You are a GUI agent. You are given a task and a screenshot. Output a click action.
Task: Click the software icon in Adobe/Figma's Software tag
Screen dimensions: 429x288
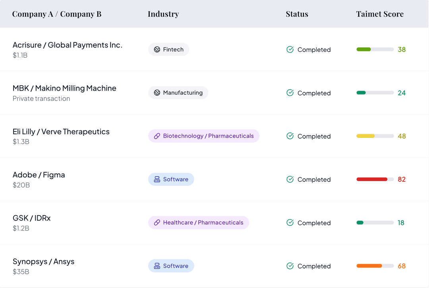pyautogui.click(x=157, y=179)
